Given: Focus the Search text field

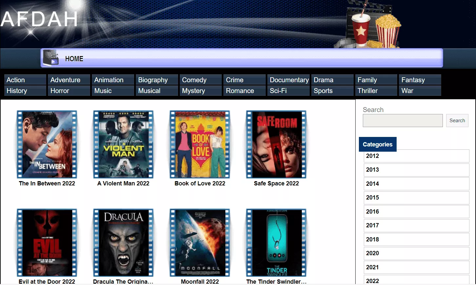Looking at the screenshot, I should point(403,121).
